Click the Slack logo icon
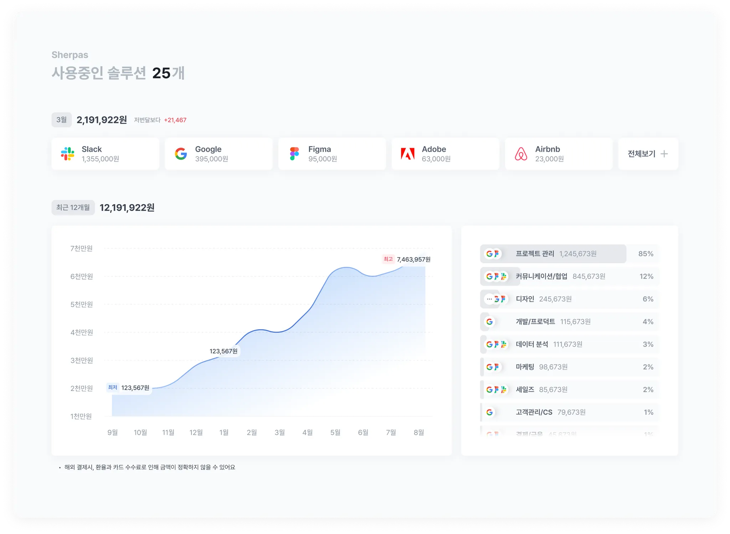Screen dimensions: 730x534 [x=67, y=154]
